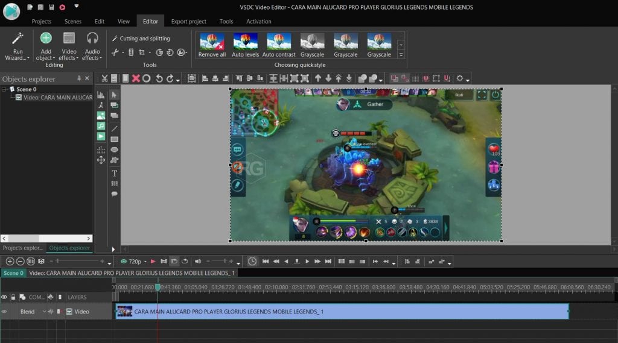Click the red X delete icon

coord(136,78)
